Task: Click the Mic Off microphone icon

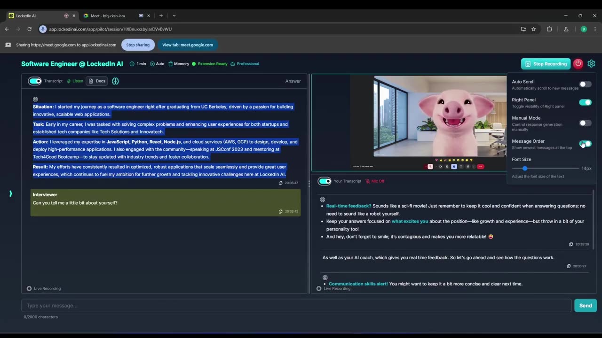Action: pyautogui.click(x=368, y=181)
